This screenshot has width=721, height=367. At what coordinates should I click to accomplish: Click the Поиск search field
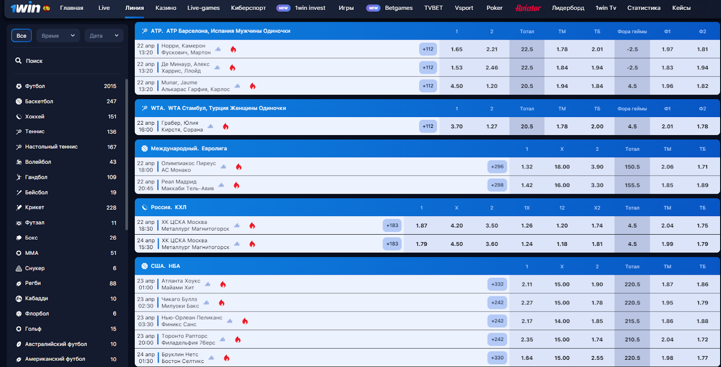coord(66,60)
